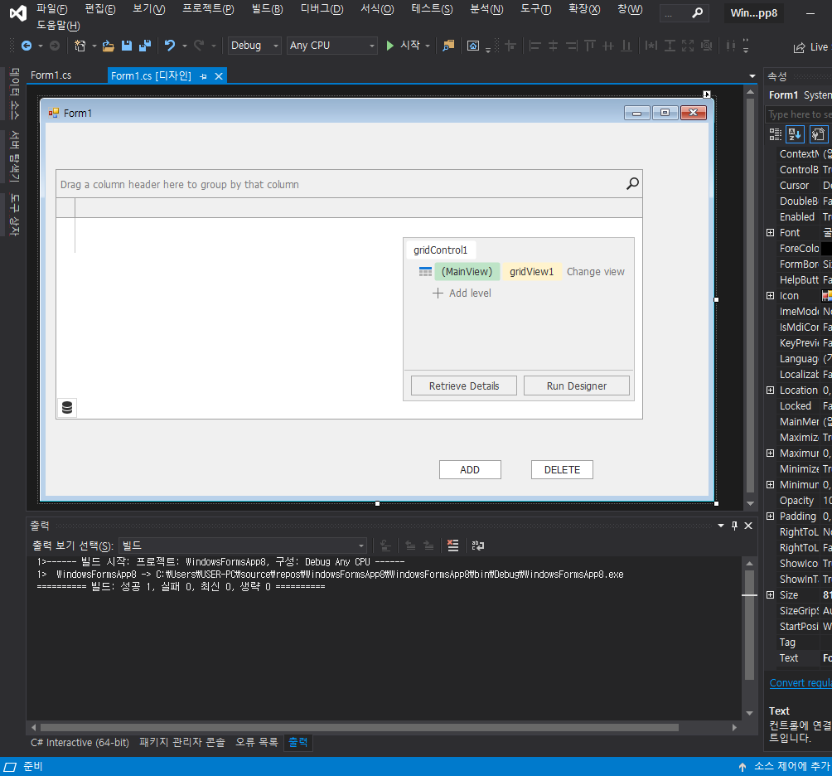Click the MainView grid icon

(426, 272)
